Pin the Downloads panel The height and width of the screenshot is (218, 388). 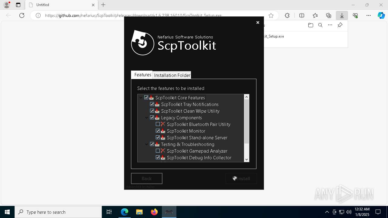tap(340, 25)
